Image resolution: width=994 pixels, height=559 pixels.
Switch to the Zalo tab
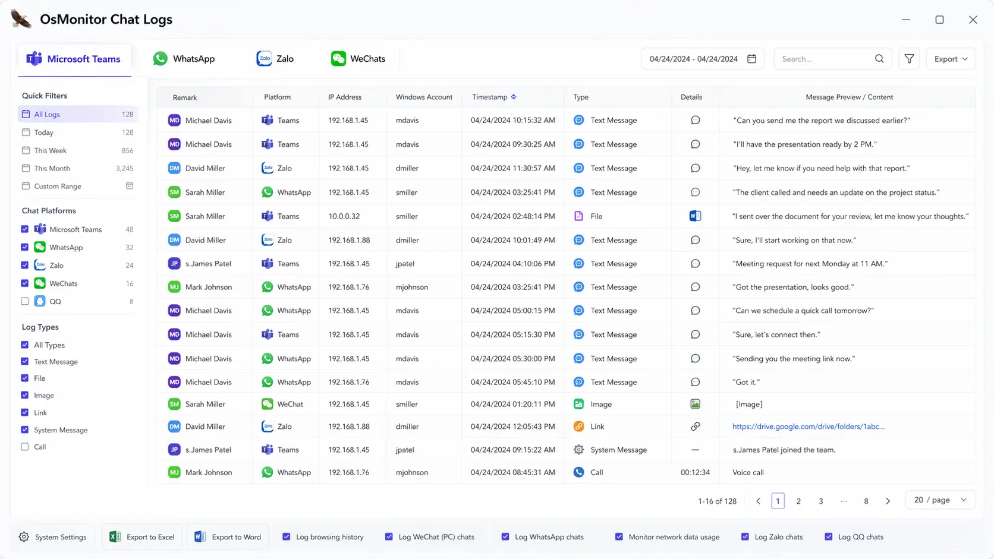point(275,59)
